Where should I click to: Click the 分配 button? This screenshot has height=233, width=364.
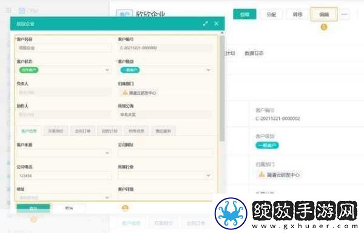click(271, 15)
